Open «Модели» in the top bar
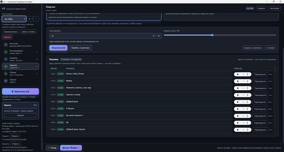 click(261, 8)
